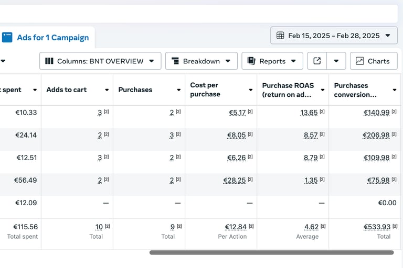Click the €12.09 amount spent cell
403x268 pixels.
point(26,203)
